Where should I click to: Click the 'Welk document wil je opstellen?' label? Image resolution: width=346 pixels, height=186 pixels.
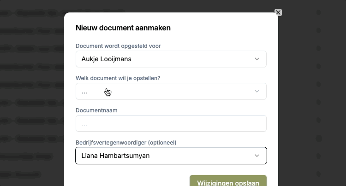[118, 78]
